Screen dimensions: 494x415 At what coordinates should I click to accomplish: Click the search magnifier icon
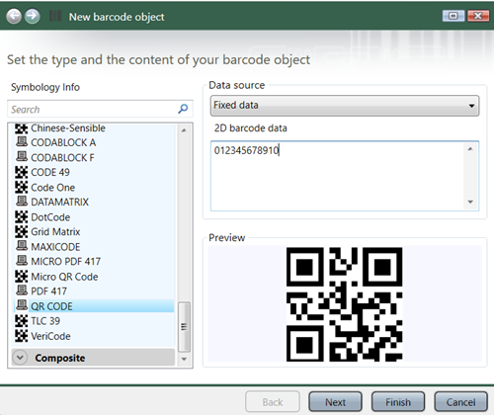183,109
